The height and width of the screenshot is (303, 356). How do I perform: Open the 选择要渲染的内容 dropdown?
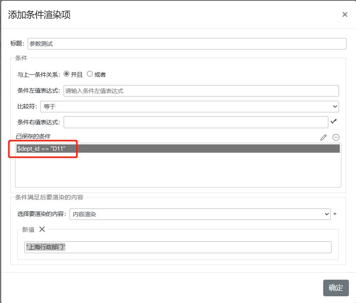click(x=200, y=214)
